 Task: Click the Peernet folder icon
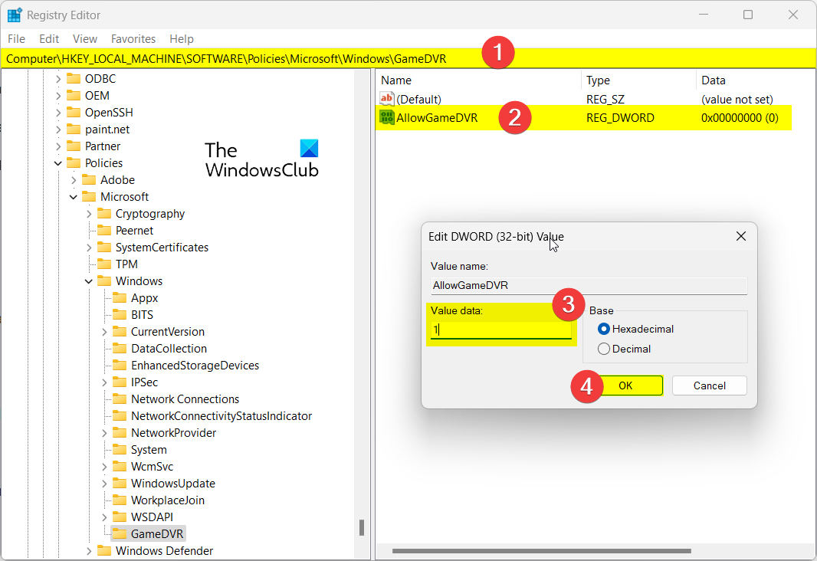point(104,230)
